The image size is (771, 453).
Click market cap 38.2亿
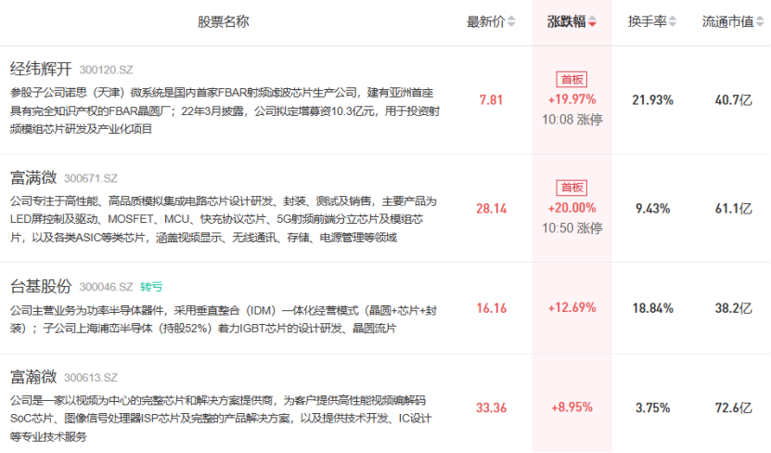[x=733, y=308]
